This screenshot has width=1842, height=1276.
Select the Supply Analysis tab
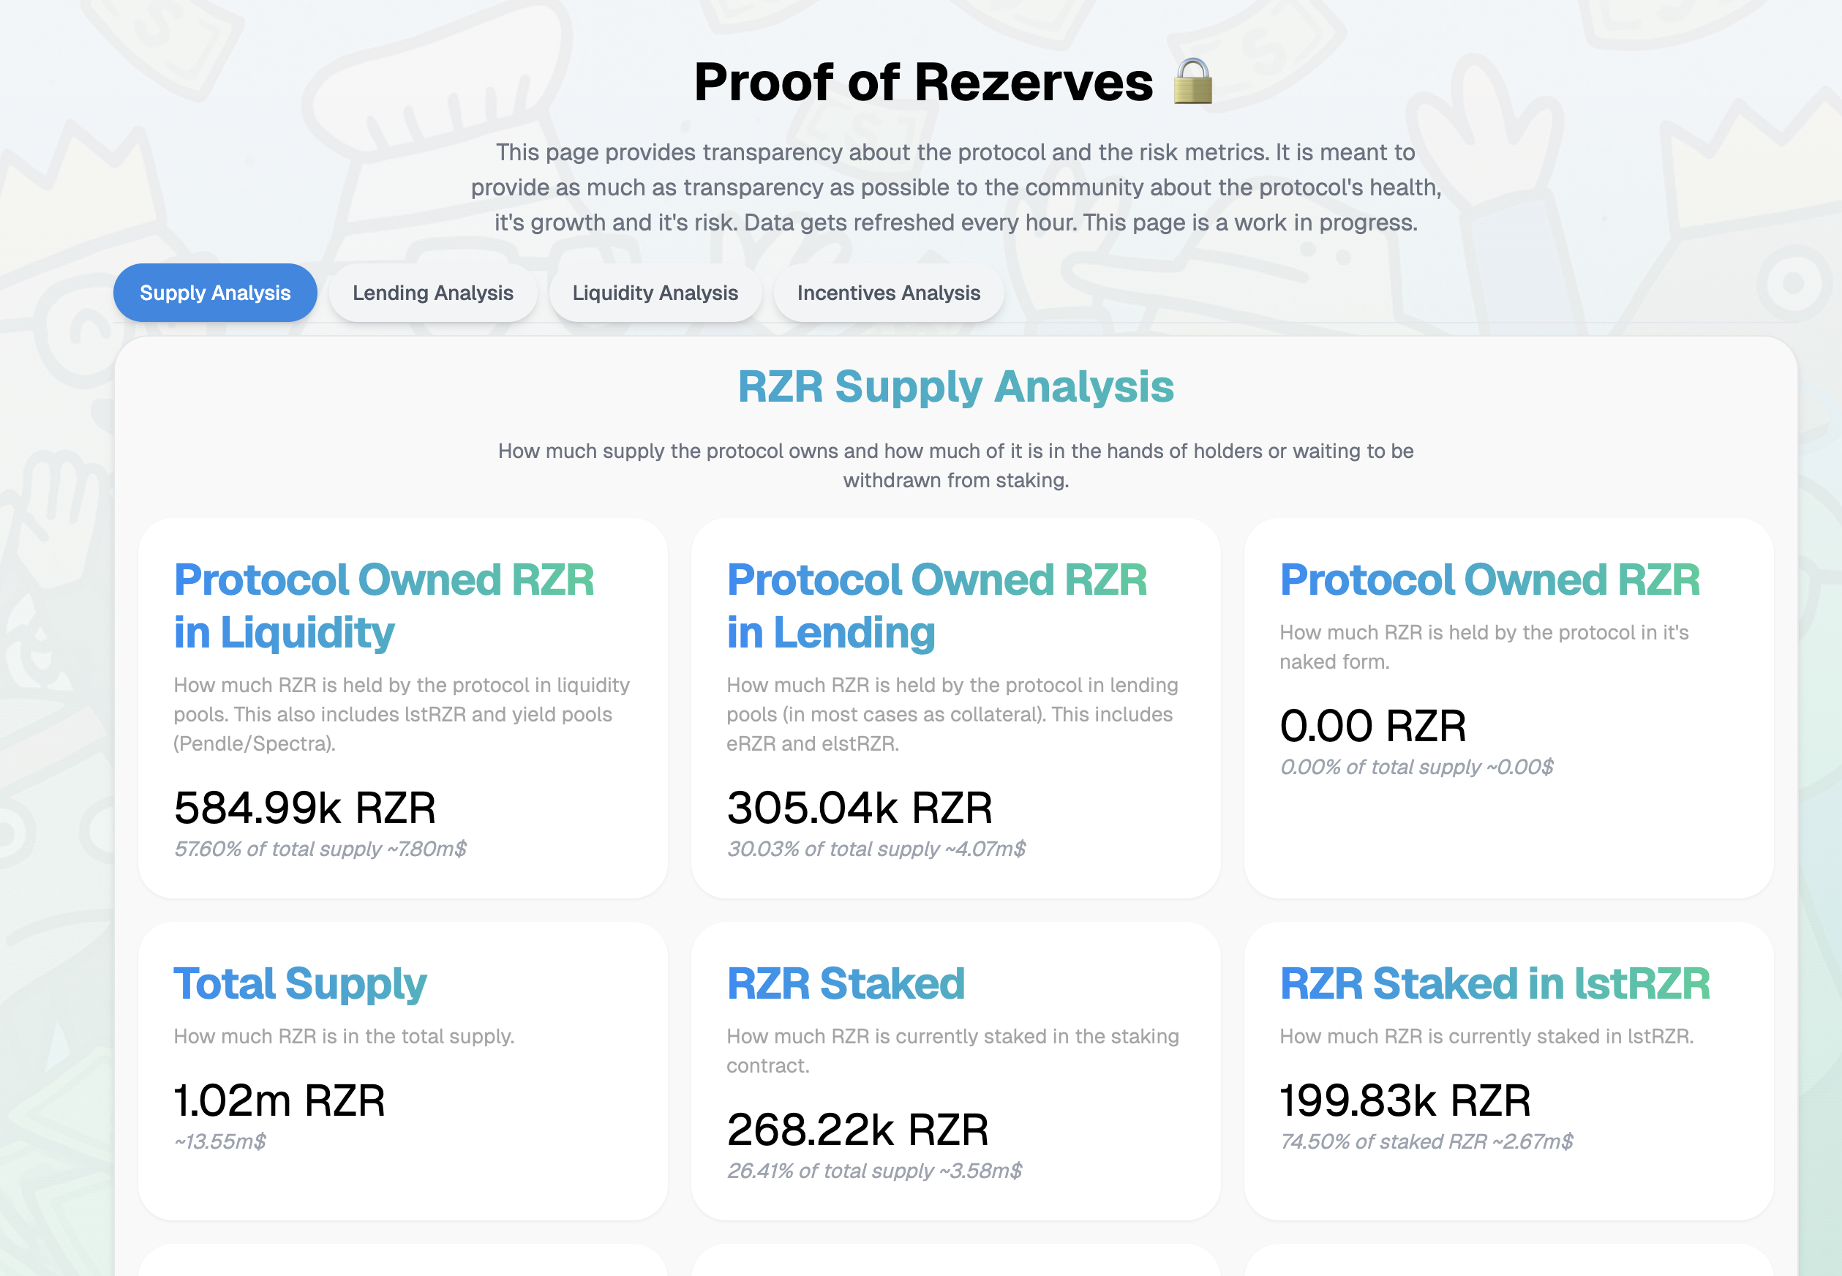pyautogui.click(x=215, y=293)
